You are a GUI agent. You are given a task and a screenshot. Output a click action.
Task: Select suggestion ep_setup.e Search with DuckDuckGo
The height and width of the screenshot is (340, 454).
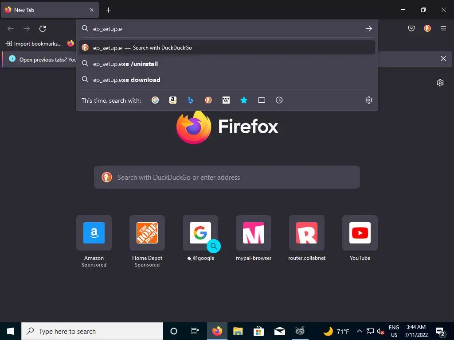[x=227, y=48]
